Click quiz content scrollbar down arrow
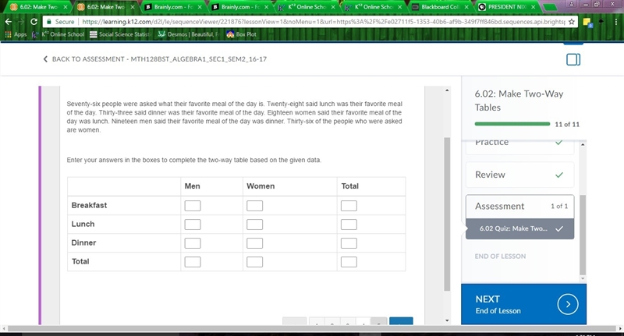624x336 pixels. [x=447, y=320]
